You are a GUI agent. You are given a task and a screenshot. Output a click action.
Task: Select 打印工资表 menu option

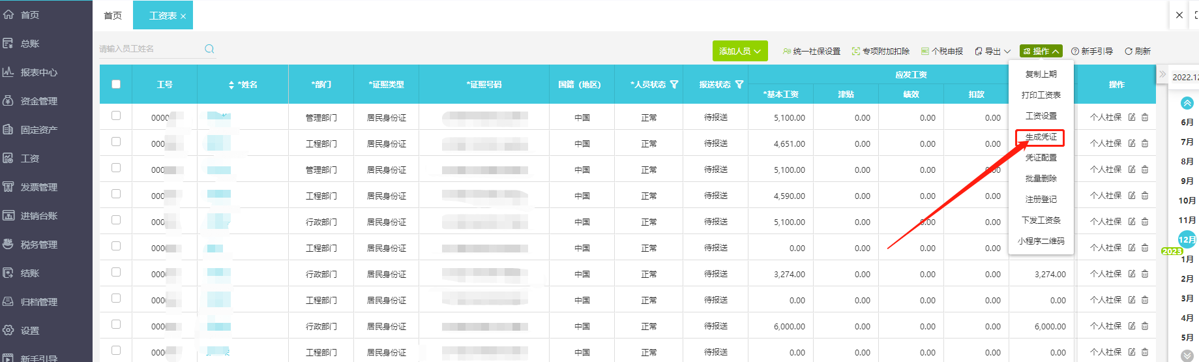pyautogui.click(x=1041, y=95)
